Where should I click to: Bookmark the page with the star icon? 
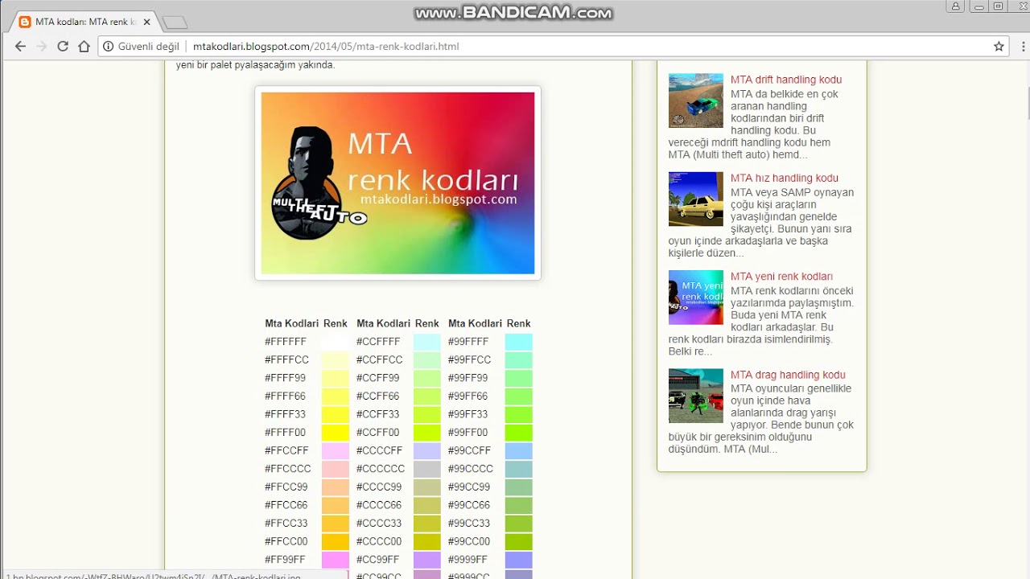999,47
